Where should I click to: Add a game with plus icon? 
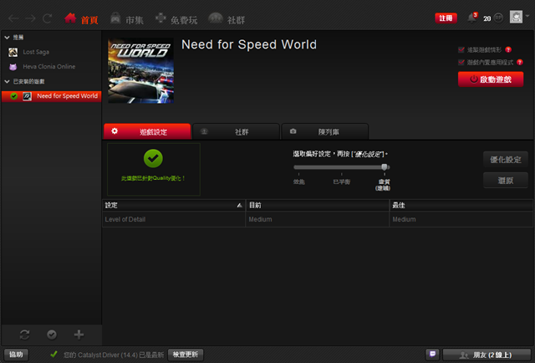coord(79,335)
